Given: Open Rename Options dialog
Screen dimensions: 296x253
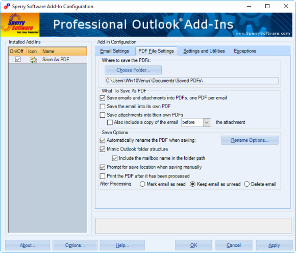Looking at the screenshot, I should tap(250, 140).
